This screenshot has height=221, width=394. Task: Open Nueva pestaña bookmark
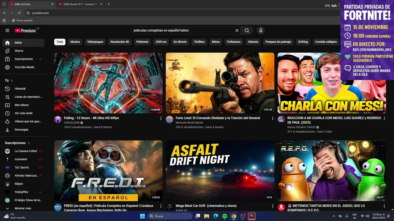tap(22, 21)
